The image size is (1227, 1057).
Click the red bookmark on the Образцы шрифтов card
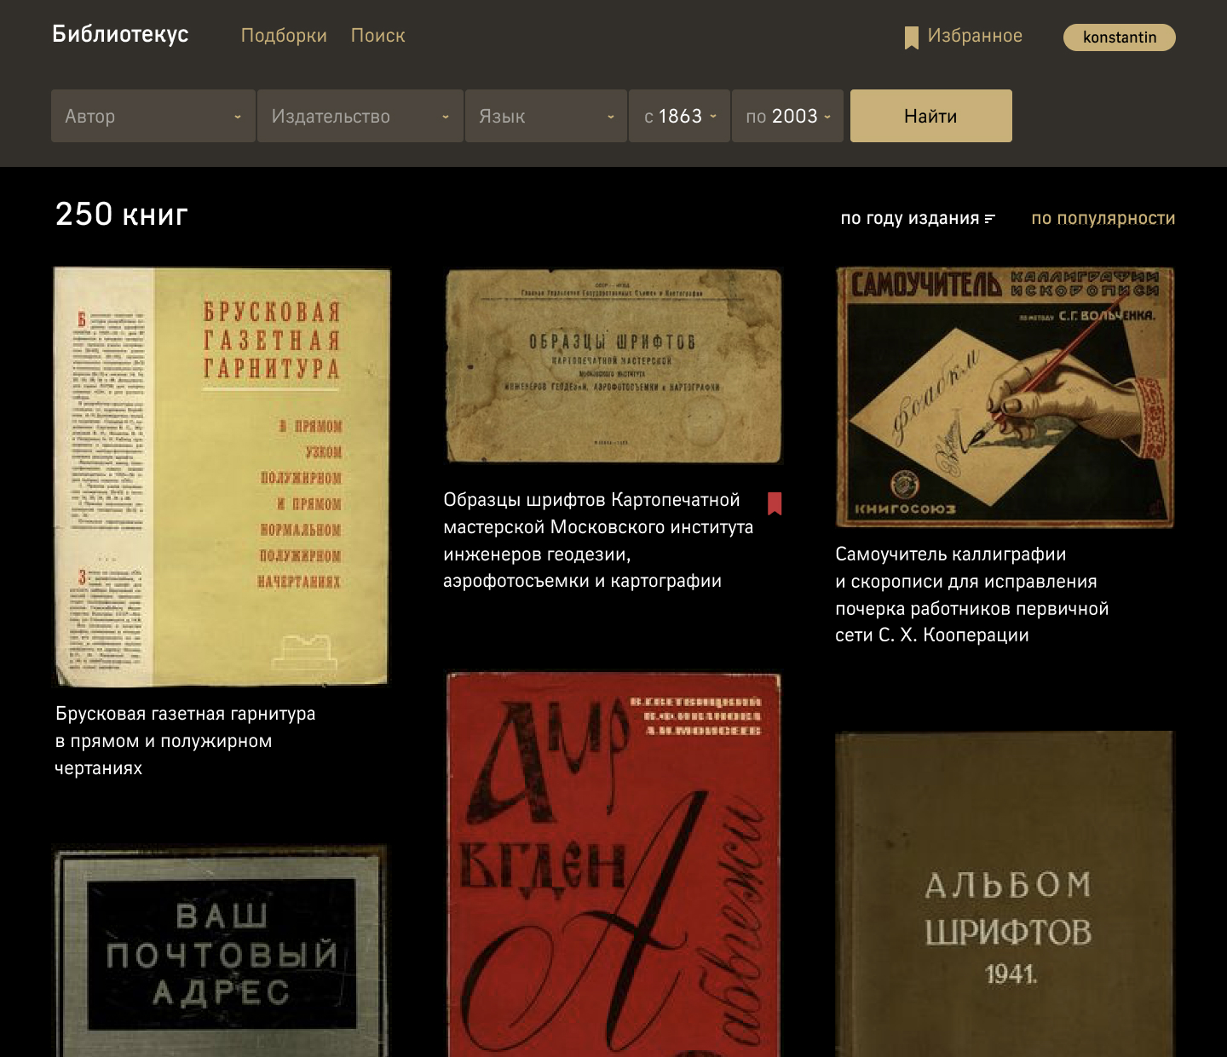pyautogui.click(x=775, y=504)
